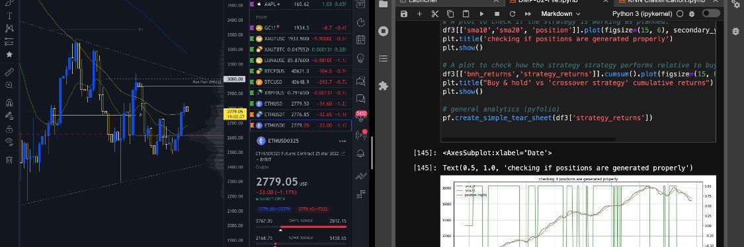Interrupt the kernel with stop button
Screen dimensions: 744x247
coord(497,14)
